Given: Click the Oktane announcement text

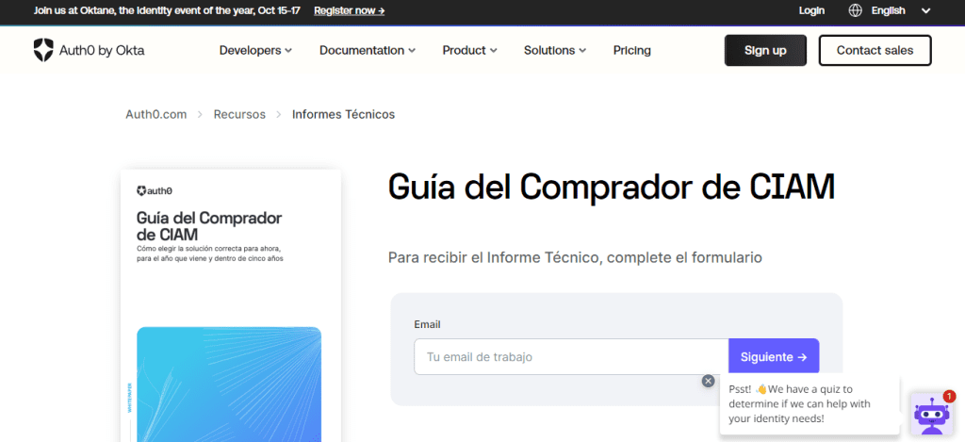Looking at the screenshot, I should [167, 10].
